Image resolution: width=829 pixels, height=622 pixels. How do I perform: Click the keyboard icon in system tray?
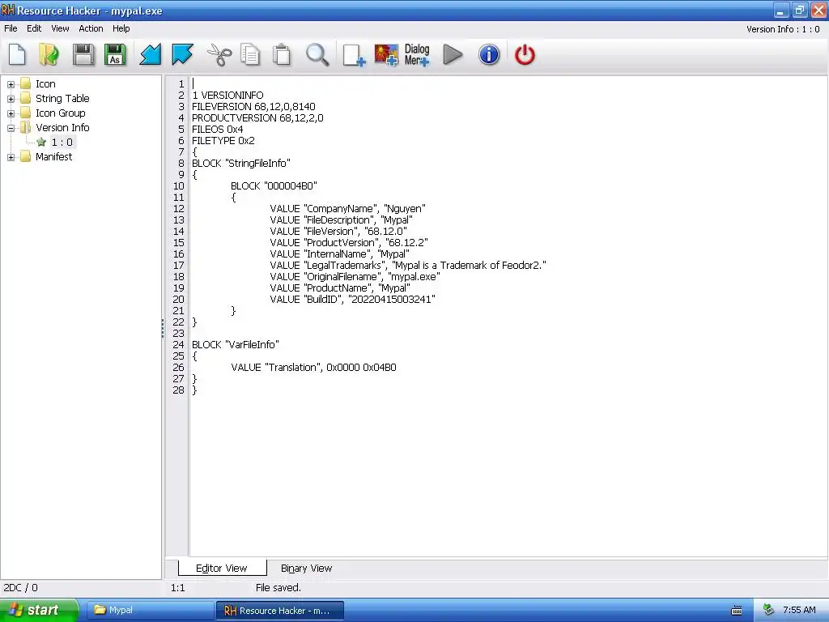(x=737, y=611)
